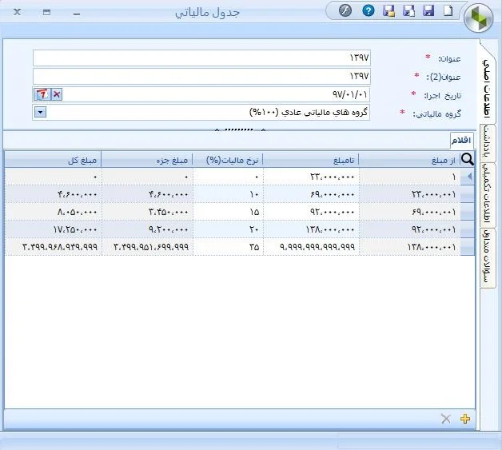Expand the گروه مالیاتی dropdown list
The width and height of the screenshot is (502, 450).
pyautogui.click(x=41, y=113)
